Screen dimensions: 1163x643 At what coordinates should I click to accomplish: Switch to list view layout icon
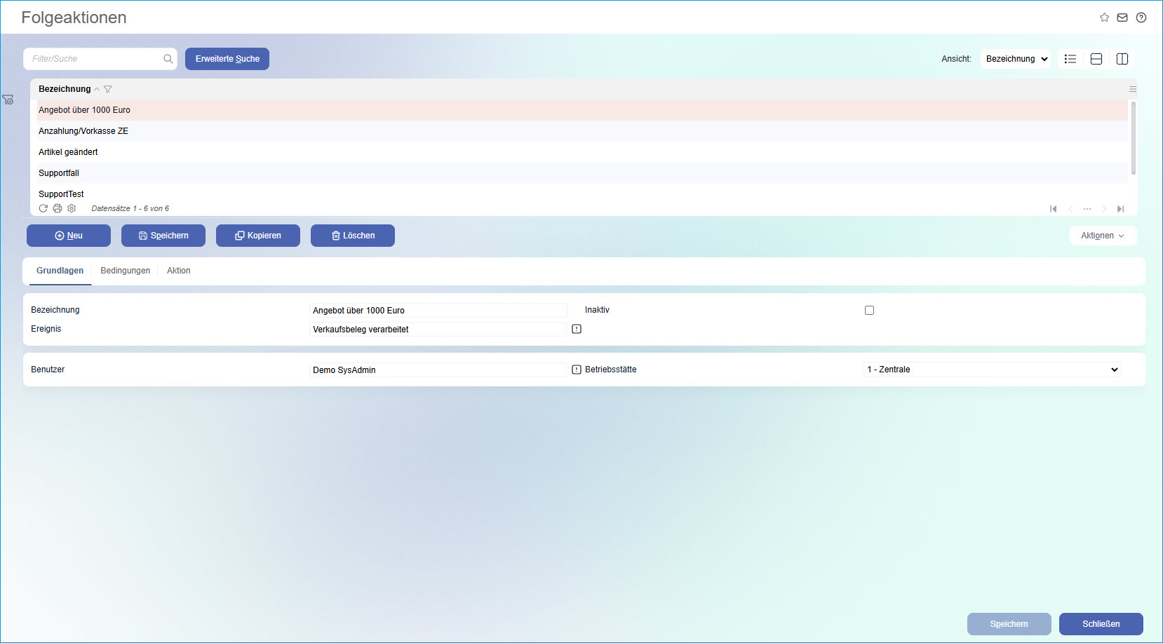tap(1070, 59)
